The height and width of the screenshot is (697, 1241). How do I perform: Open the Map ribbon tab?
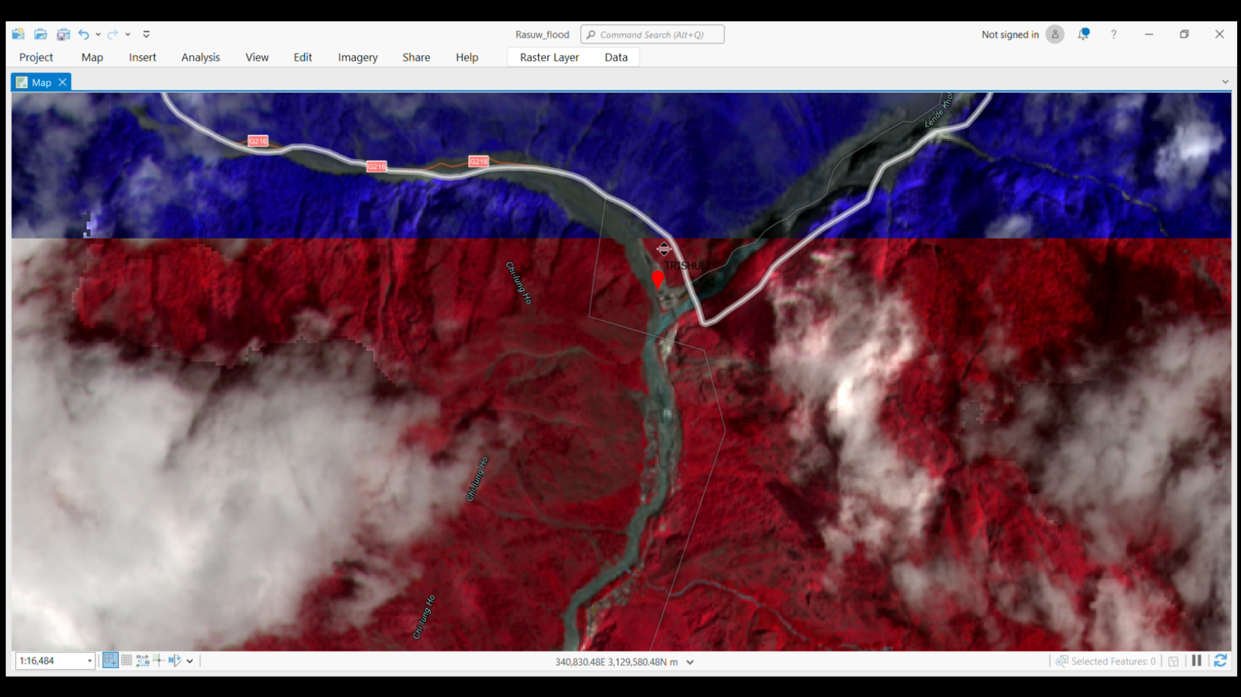tap(92, 57)
